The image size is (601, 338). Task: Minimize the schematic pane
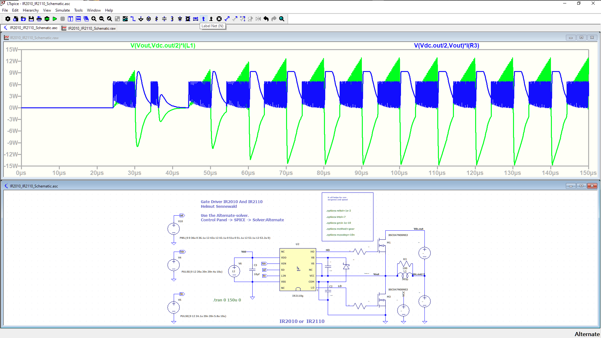coord(571,186)
